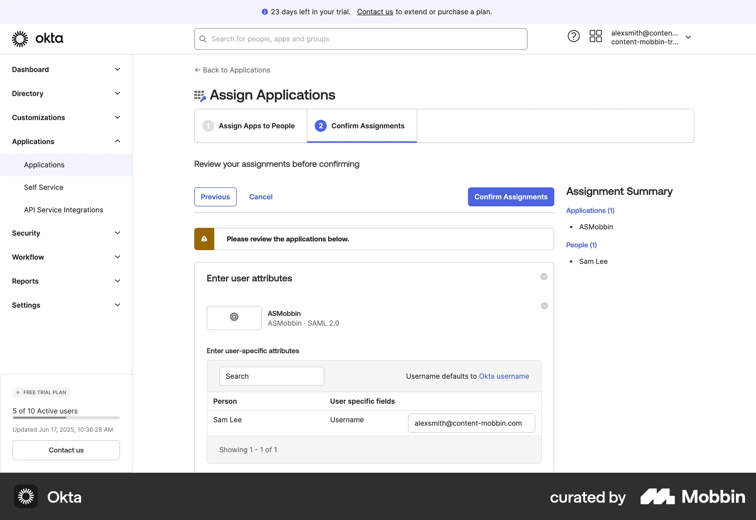The width and height of the screenshot is (756, 520).
Task: Open the help question mark icon
Action: (573, 36)
